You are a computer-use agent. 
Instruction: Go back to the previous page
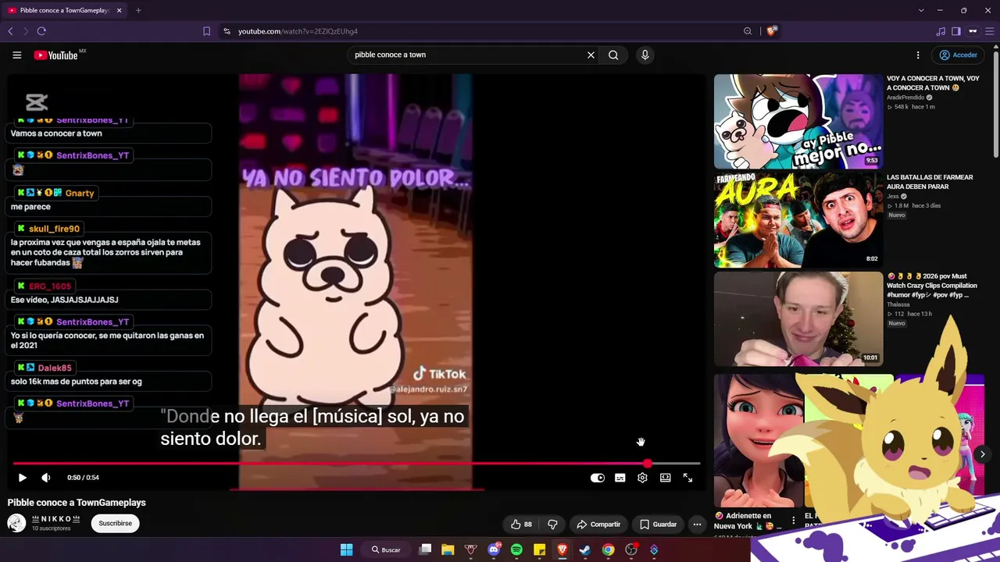pyautogui.click(x=10, y=31)
